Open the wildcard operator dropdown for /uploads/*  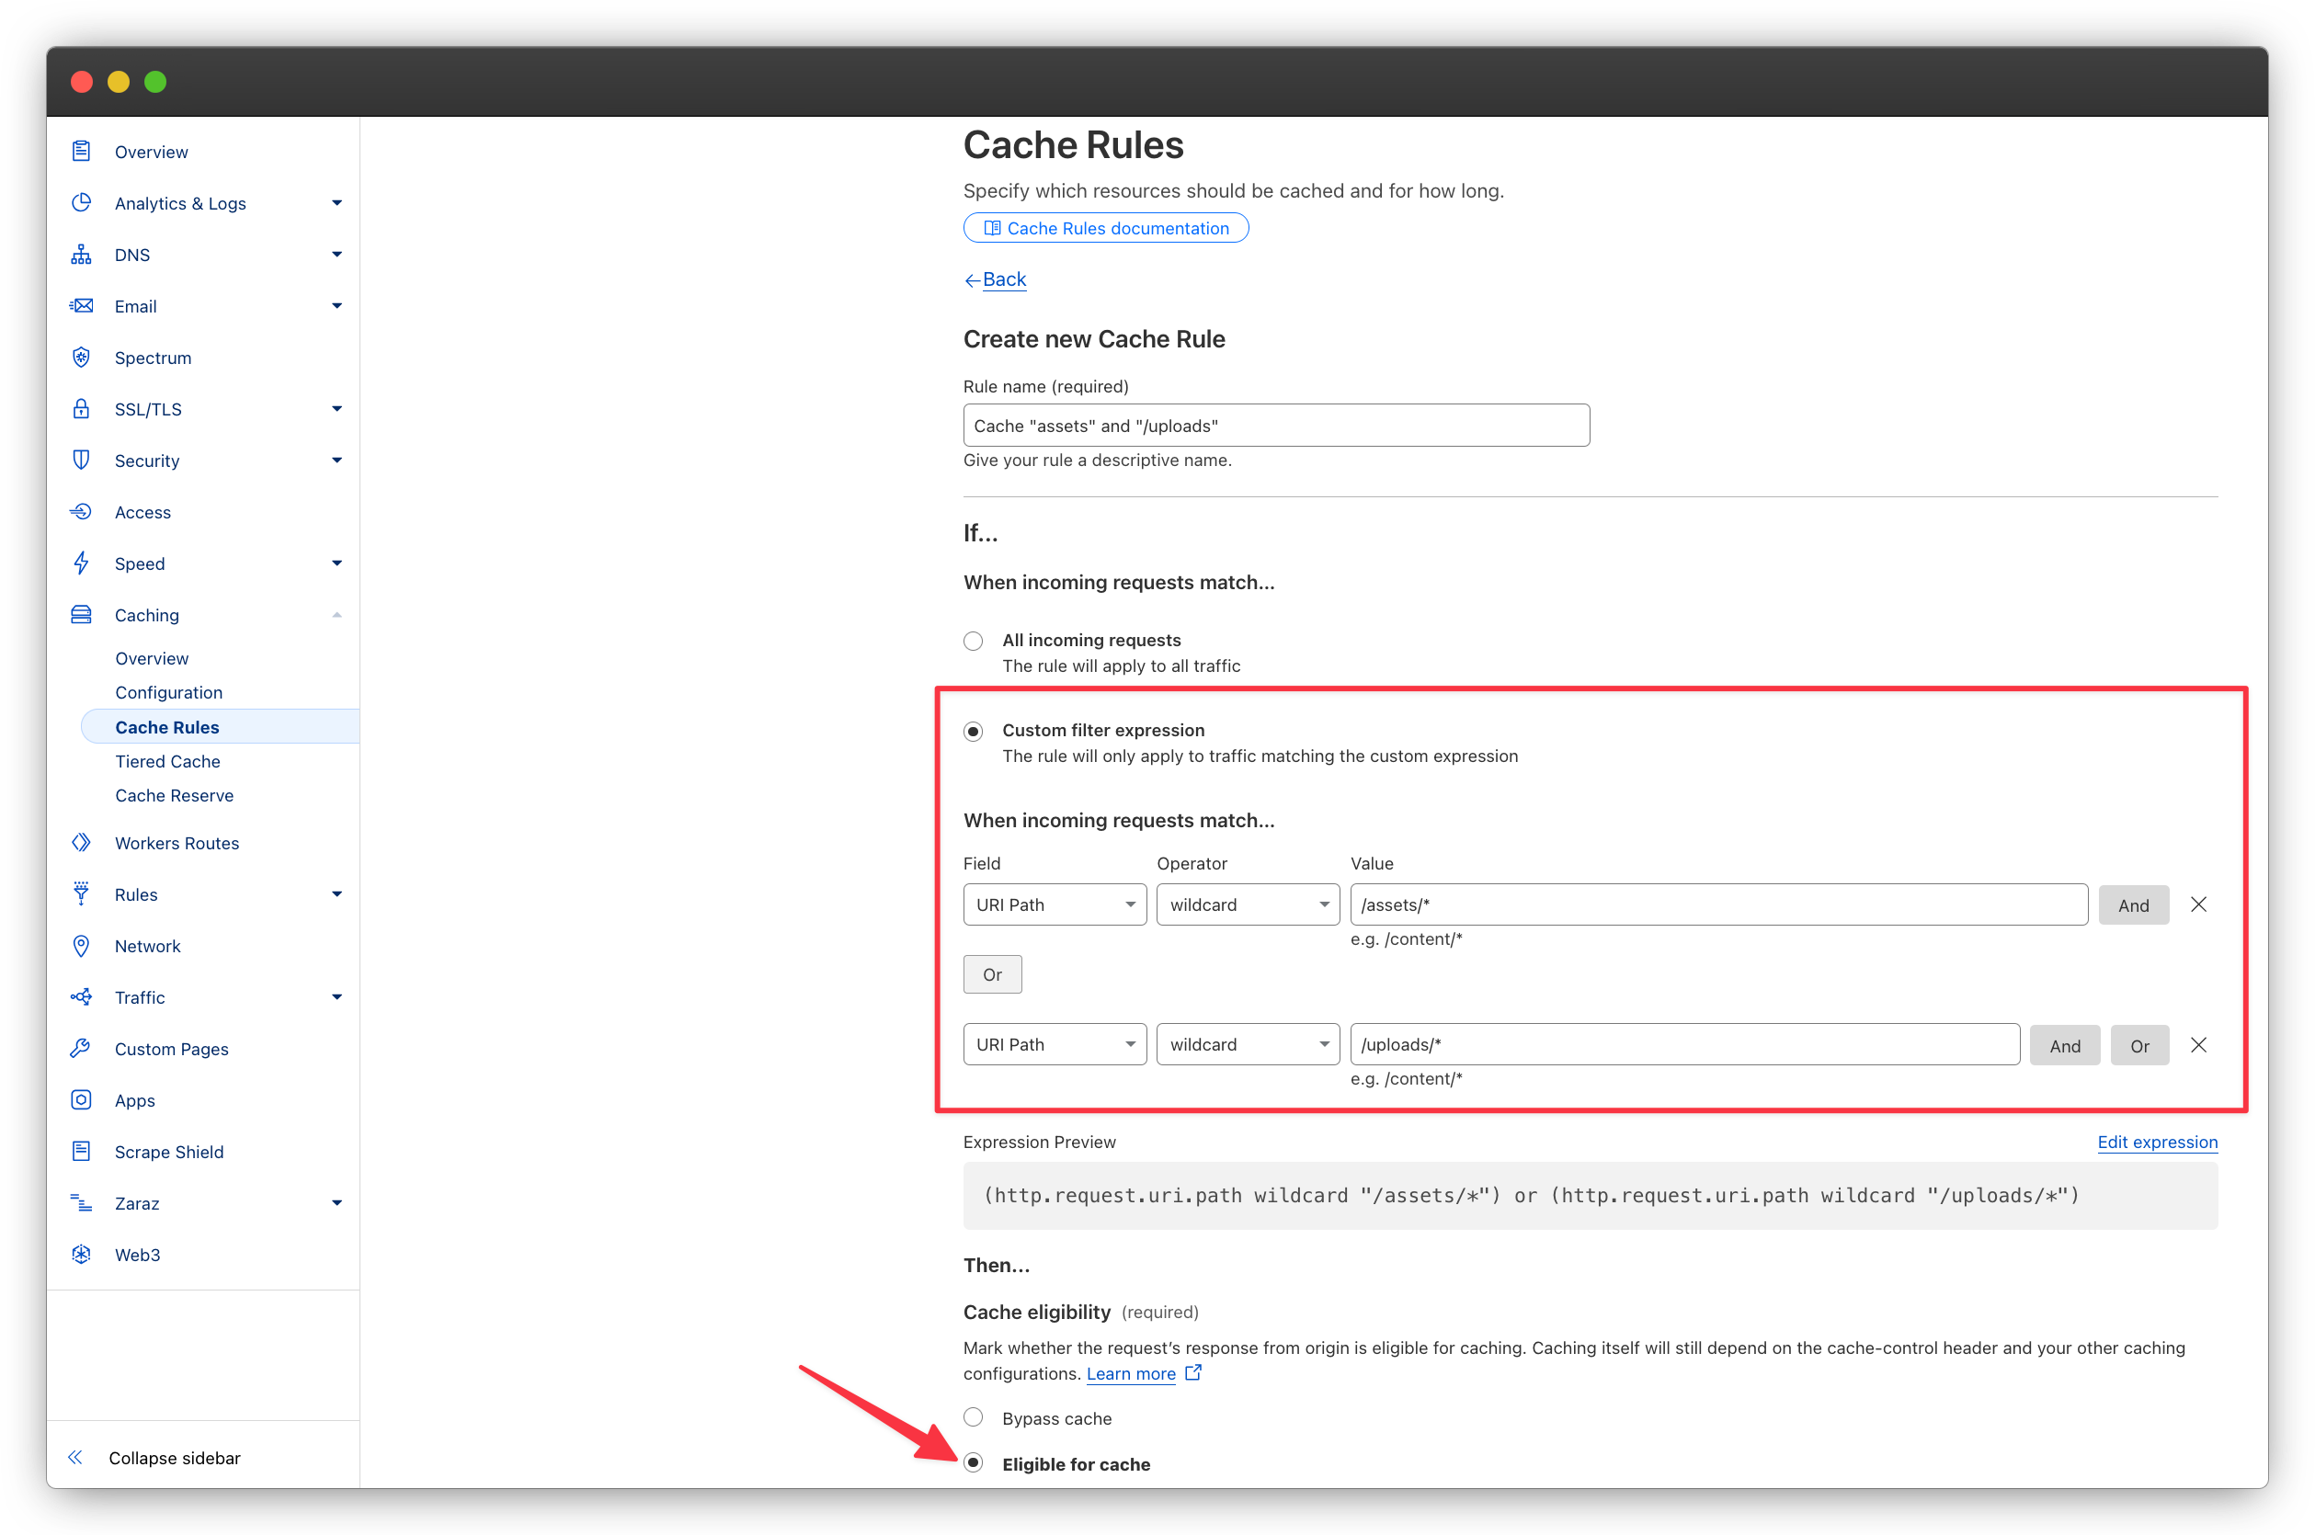click(x=1248, y=1044)
